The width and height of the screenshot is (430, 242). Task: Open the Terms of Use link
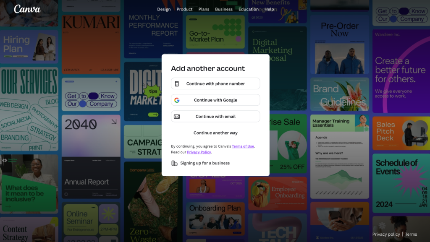click(243, 146)
